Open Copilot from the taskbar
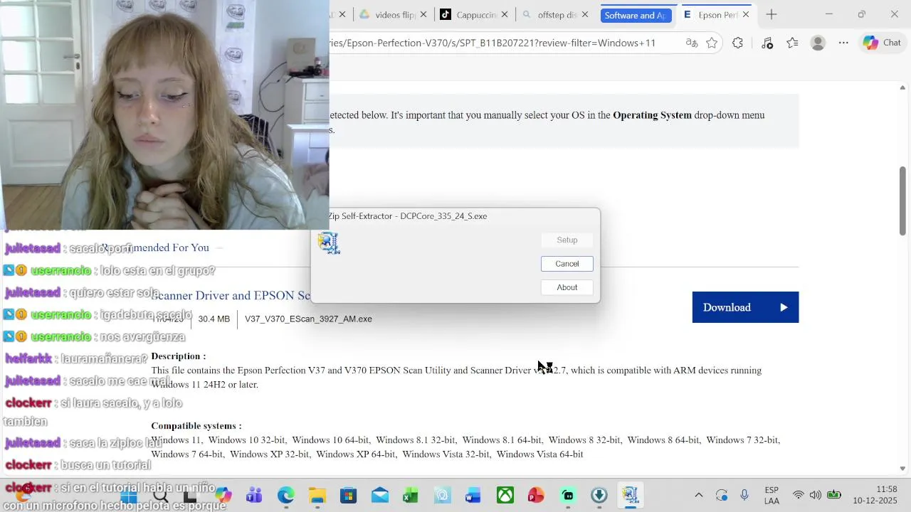911x512 pixels. (x=223, y=495)
